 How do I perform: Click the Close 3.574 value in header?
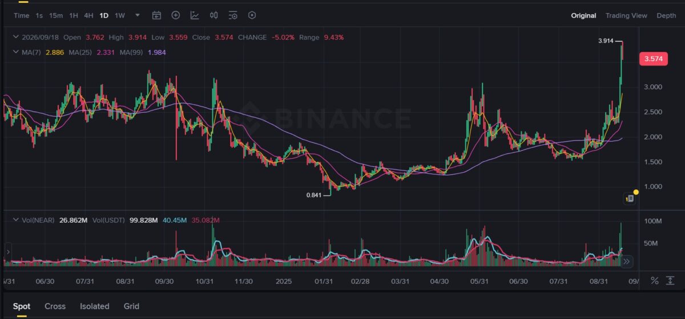[x=224, y=37]
